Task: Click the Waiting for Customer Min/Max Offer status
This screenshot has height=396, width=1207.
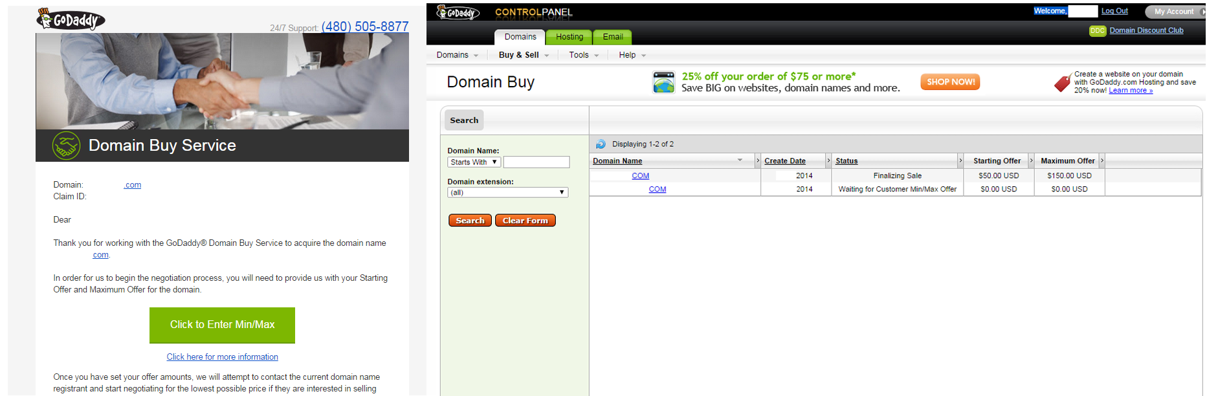Action: pyautogui.click(x=897, y=190)
